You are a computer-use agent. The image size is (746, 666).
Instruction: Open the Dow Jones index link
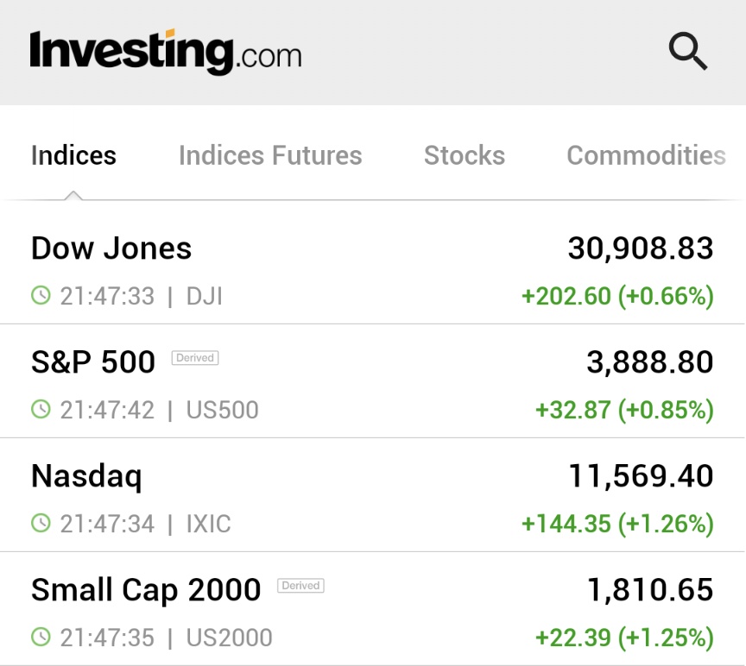click(x=111, y=248)
